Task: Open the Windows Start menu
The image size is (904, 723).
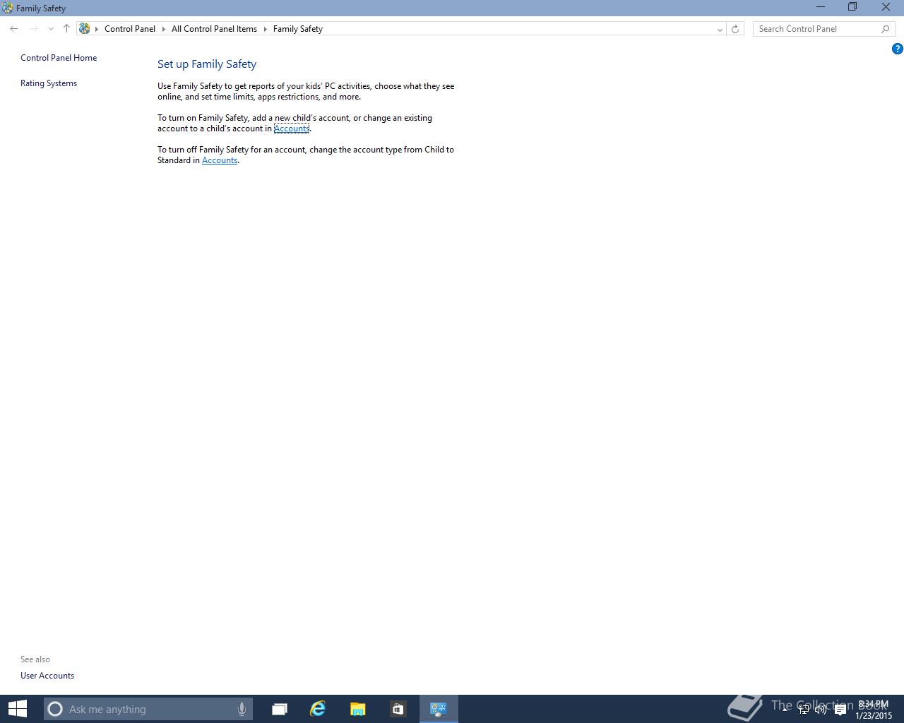Action: coord(17,709)
